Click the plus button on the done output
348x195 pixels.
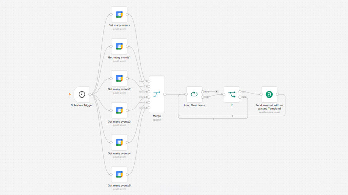[216, 91]
